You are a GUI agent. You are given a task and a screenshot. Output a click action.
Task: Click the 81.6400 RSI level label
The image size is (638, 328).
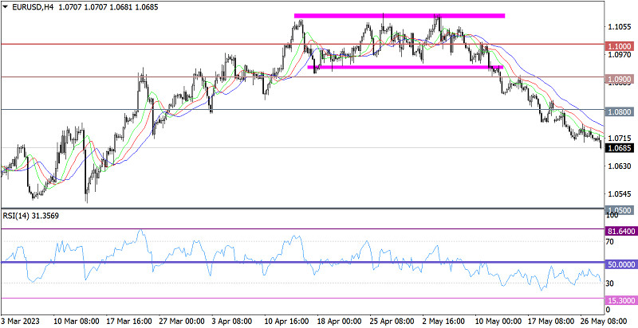pos(620,230)
